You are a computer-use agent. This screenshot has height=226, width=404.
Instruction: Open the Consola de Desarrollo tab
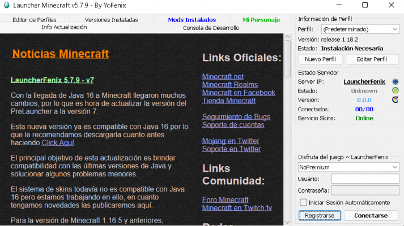211,28
